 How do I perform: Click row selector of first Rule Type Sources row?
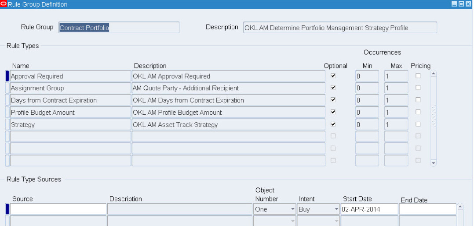[x=7, y=209]
